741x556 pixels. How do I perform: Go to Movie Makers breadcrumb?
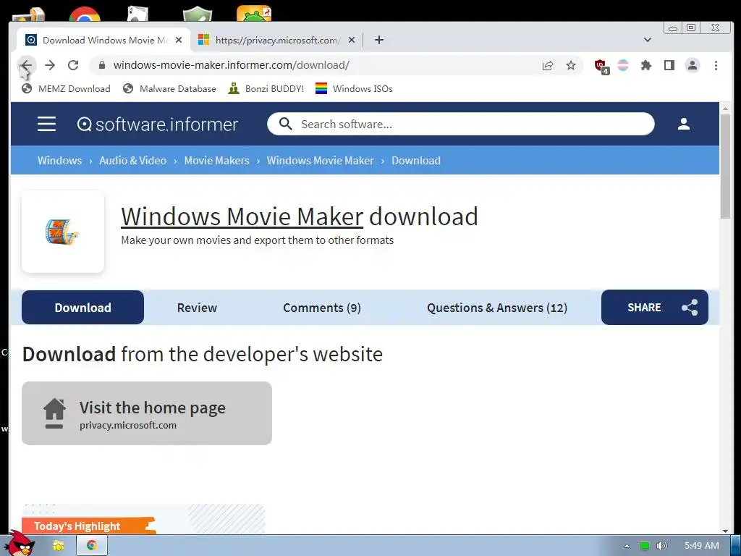point(216,160)
